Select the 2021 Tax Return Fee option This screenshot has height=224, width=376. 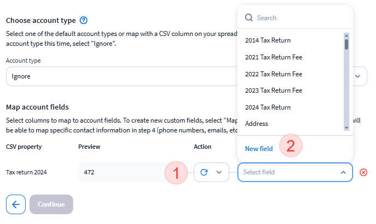coord(273,57)
